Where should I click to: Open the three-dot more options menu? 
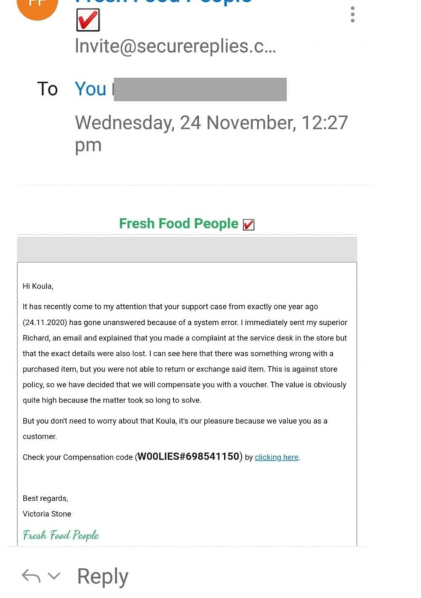click(352, 14)
